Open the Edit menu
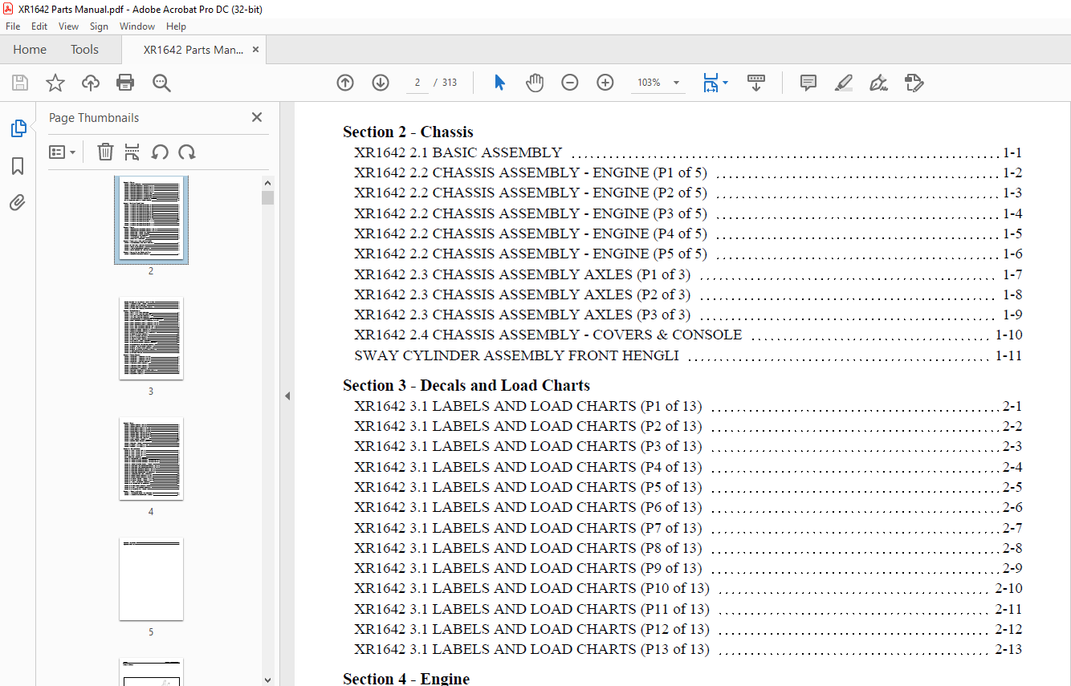This screenshot has height=686, width=1071. (39, 26)
